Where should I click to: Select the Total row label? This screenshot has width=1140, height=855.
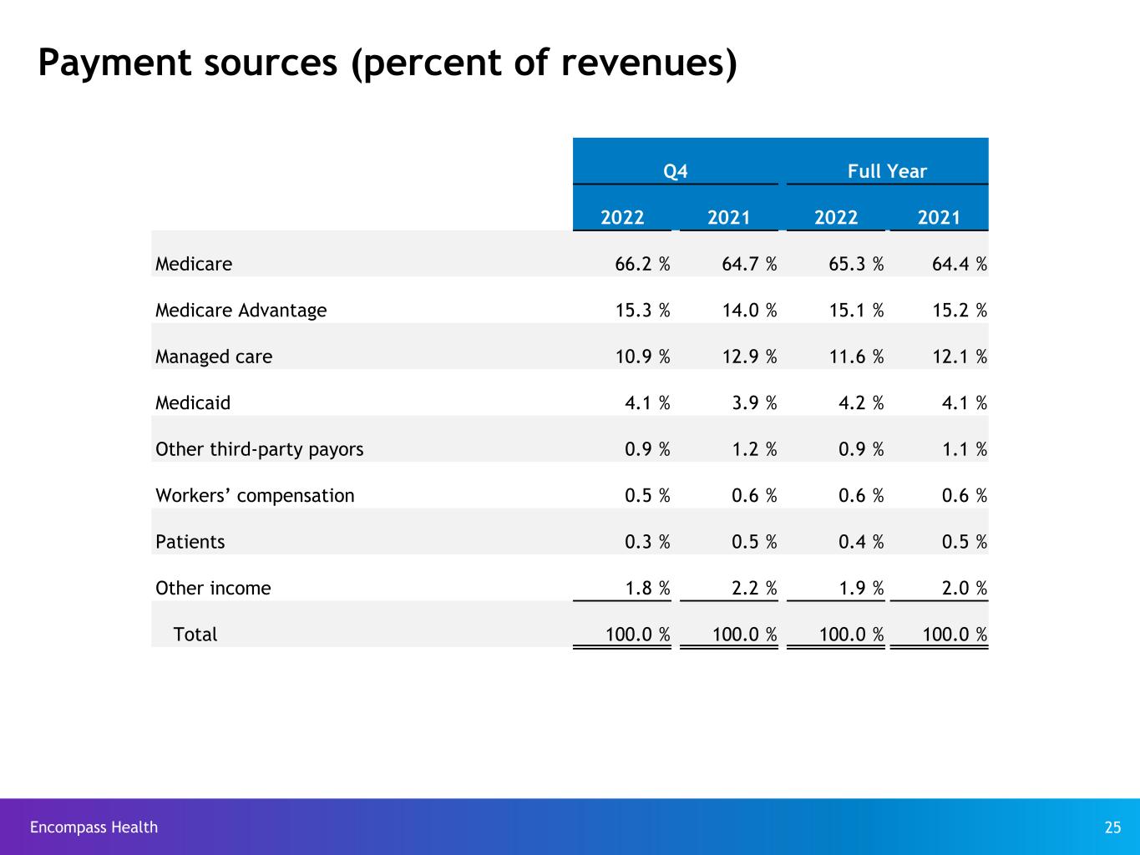tap(195, 635)
